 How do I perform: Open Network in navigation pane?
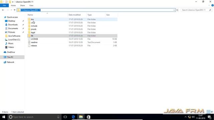[10, 62]
